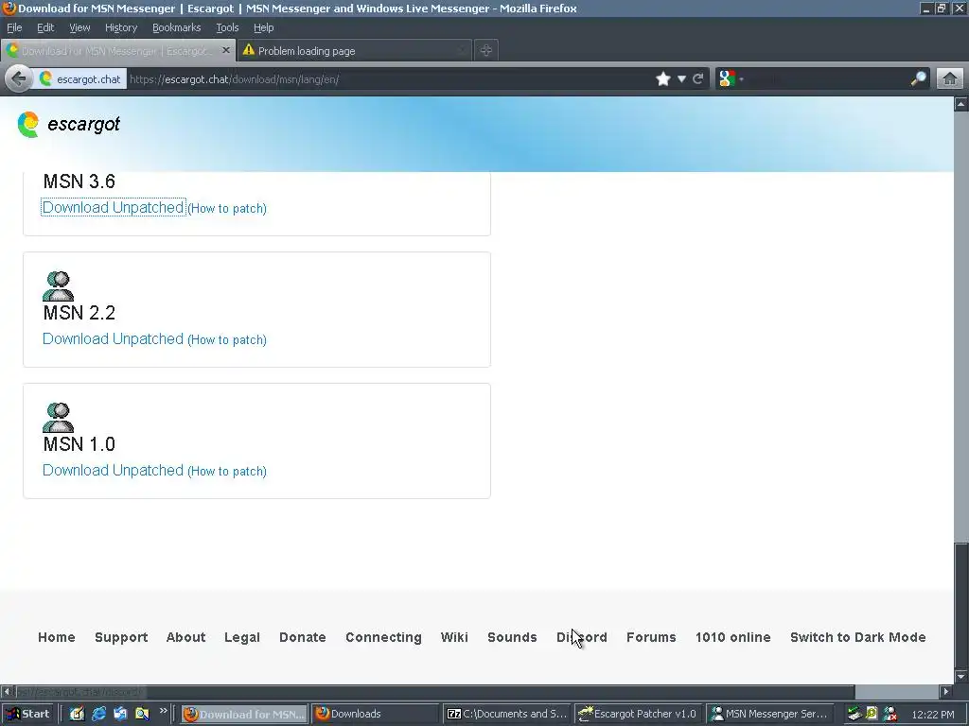Reload the page with refresh icon
Screen dimensions: 969x726
point(697,79)
